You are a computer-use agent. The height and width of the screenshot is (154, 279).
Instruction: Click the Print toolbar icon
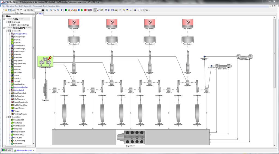pos(14,10)
